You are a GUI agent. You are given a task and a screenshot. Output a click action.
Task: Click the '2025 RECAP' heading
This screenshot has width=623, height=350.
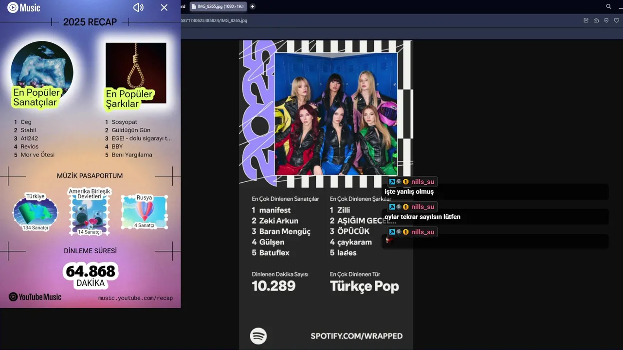coord(90,22)
